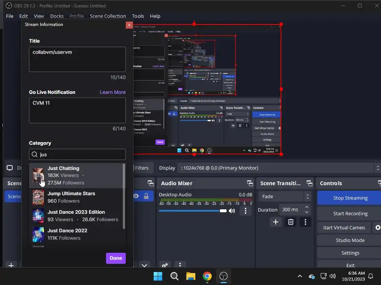Pop out the Scene Transitions dock
Screen dimensions: 381x285
(309, 183)
